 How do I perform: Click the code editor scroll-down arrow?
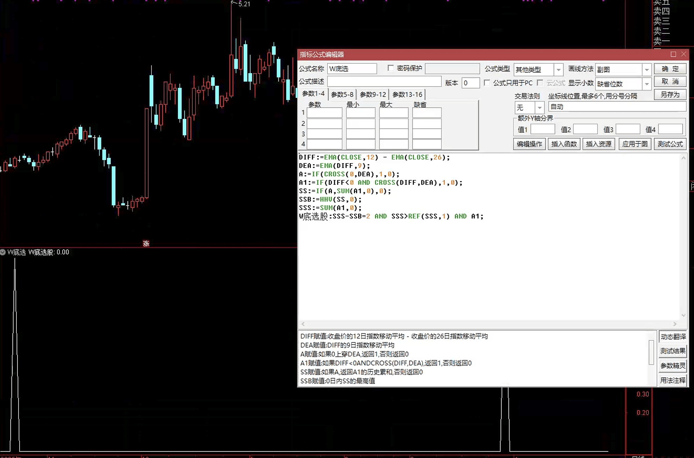click(x=683, y=315)
